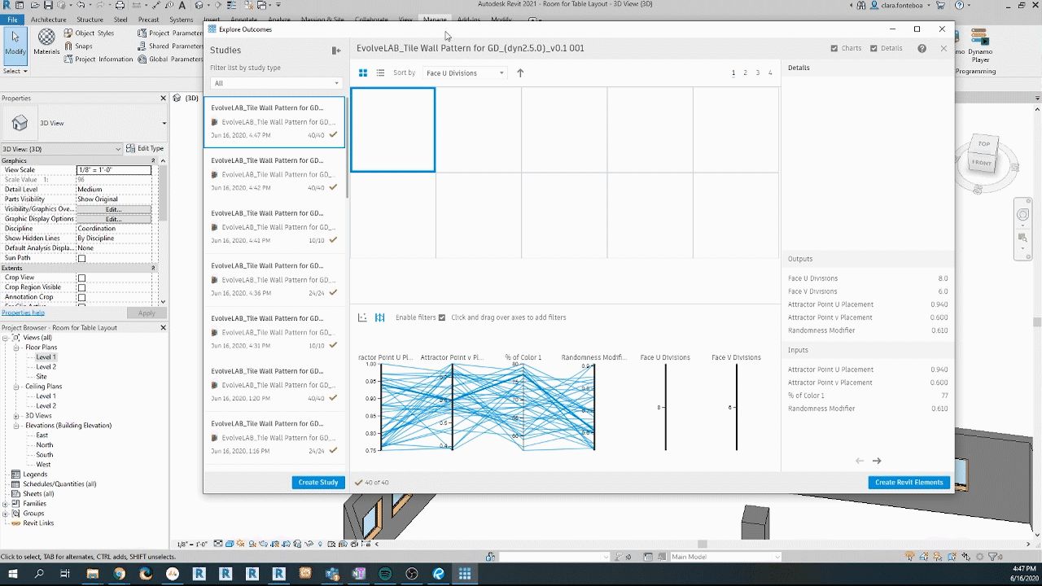Select the study dated Jun 16, 2020, 4:42 PM
The height and width of the screenshot is (586, 1042).
(x=274, y=174)
